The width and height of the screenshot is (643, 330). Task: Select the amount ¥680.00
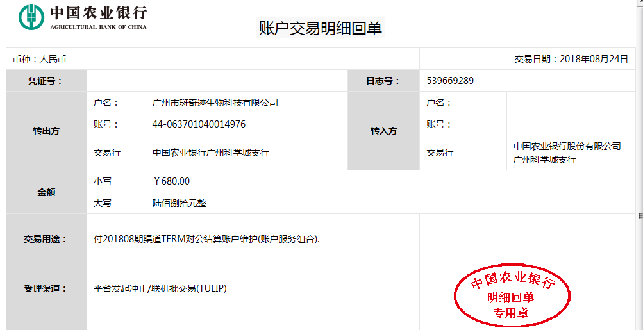[x=171, y=181]
